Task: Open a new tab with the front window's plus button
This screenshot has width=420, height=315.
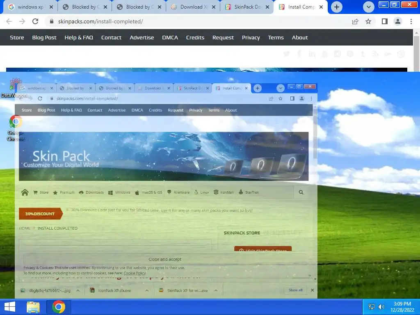Action: (337, 7)
